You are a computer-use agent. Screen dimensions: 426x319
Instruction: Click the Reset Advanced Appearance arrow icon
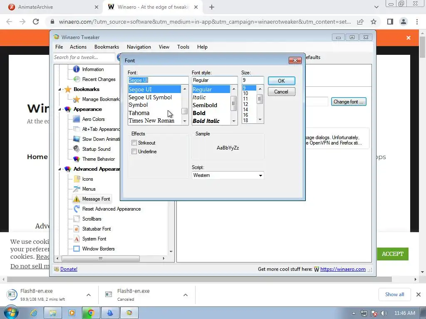77,209
